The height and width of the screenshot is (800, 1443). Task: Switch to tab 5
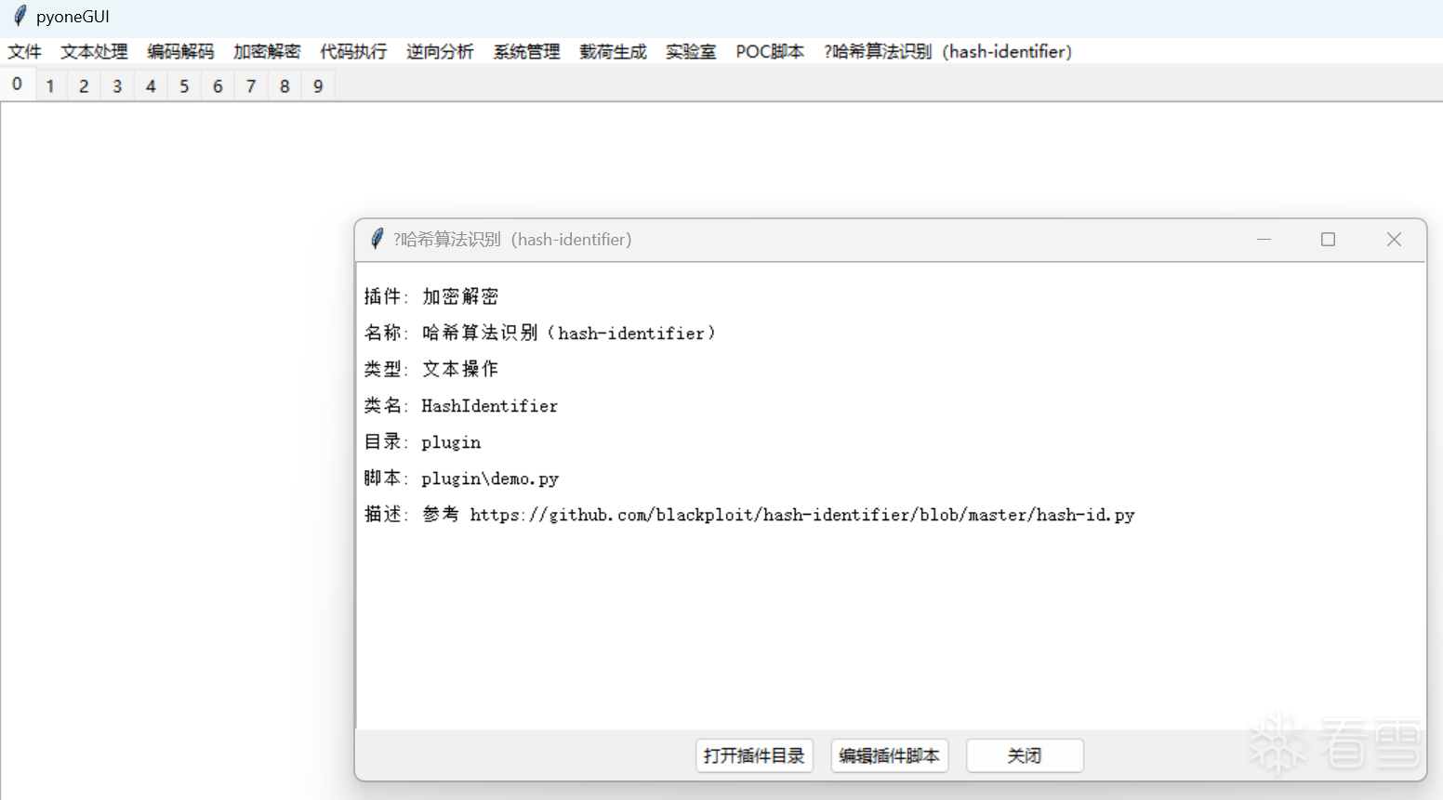click(184, 85)
